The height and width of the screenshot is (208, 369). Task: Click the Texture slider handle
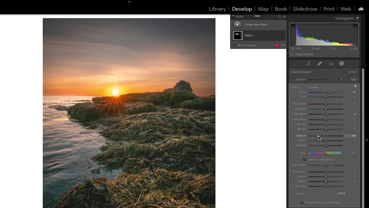pyautogui.click(x=318, y=136)
